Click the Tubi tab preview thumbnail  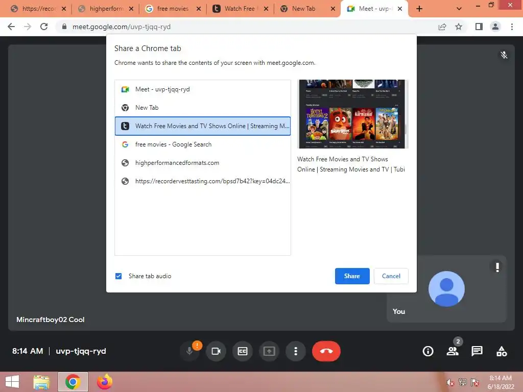[x=352, y=114]
